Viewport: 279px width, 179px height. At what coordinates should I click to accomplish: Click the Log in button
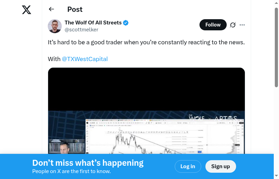pyautogui.click(x=188, y=166)
